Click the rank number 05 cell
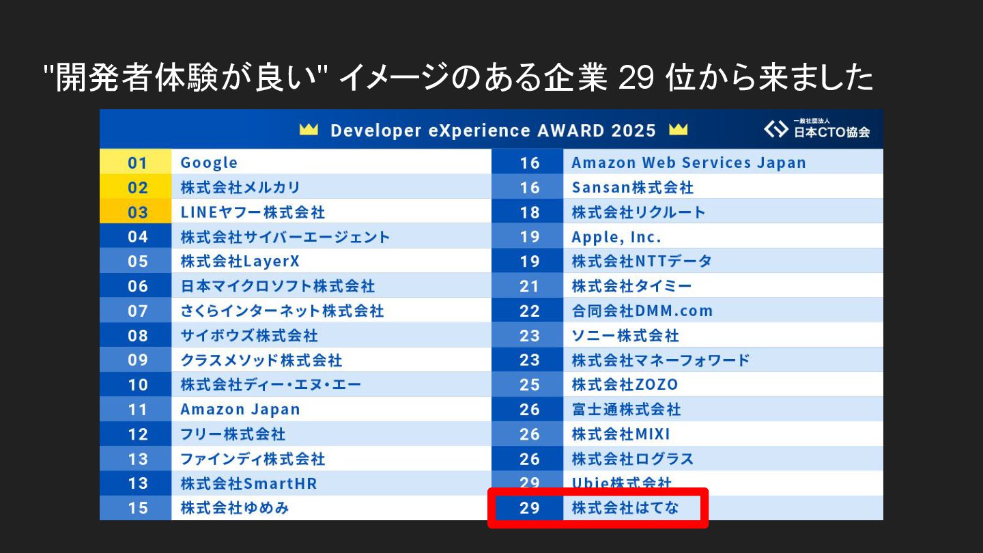 (135, 261)
